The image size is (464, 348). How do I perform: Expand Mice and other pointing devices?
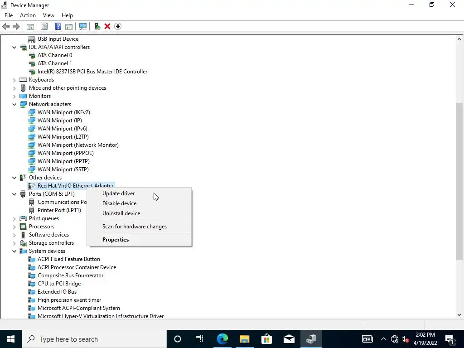pos(14,88)
